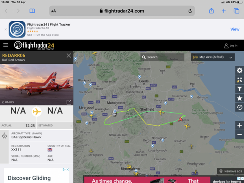Viewport: 244px width, 183px height.
Task: Select yellow aircraft north of Lancaster
Action: tap(95, 53)
